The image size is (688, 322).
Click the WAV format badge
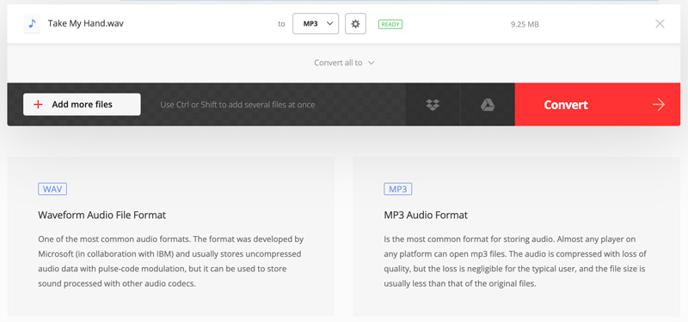52,189
